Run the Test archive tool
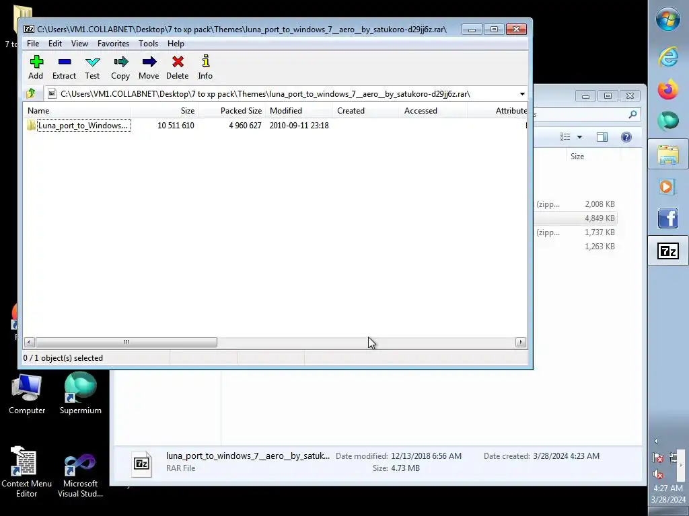 [x=92, y=67]
